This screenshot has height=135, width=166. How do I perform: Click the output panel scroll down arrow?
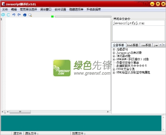coord(163,130)
